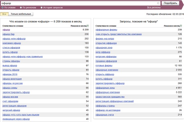Viewport: 184px width, 122px height.
Task: Select the 'По словам' radio button
Action: [x=2, y=7]
